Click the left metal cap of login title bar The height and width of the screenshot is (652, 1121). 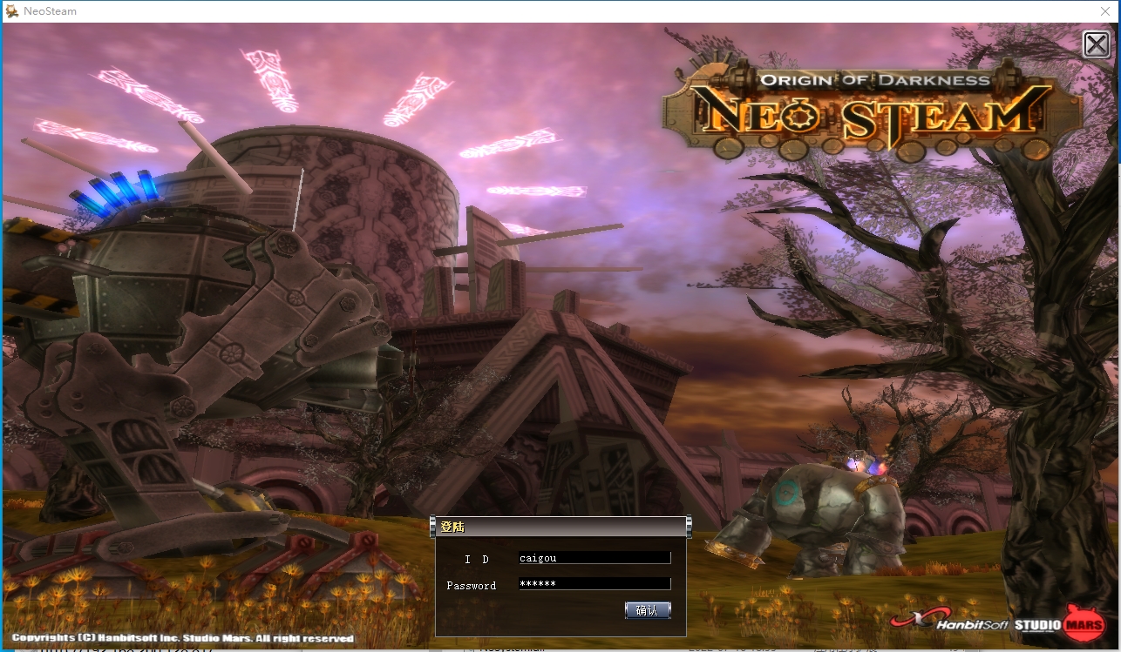pos(433,526)
